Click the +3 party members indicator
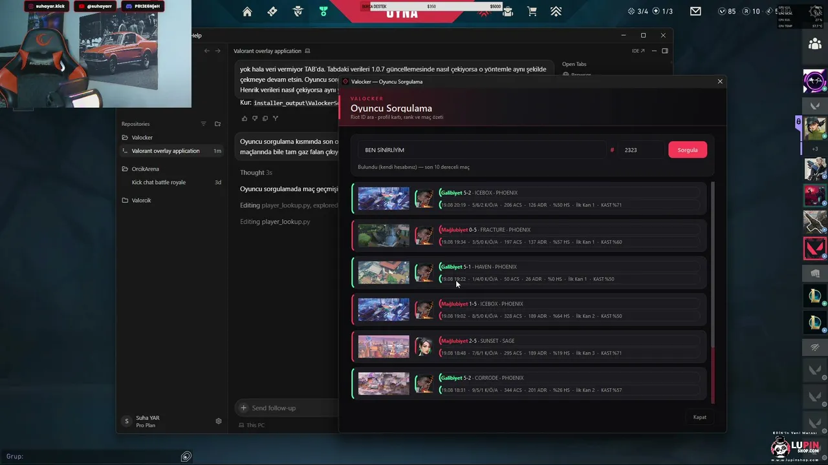This screenshot has width=828, height=465. point(814,149)
